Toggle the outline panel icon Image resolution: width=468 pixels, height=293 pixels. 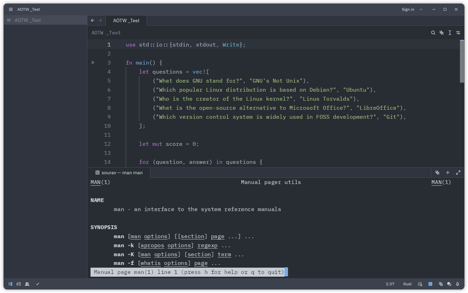pyautogui.click(x=19, y=284)
